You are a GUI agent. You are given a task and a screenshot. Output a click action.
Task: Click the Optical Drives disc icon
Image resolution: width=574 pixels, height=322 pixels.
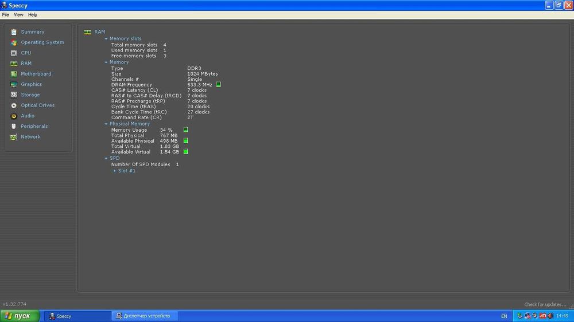coord(14,105)
